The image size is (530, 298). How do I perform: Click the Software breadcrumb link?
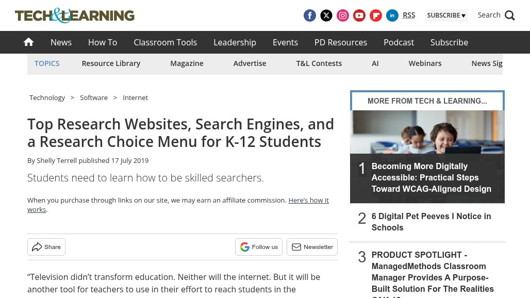pos(94,97)
